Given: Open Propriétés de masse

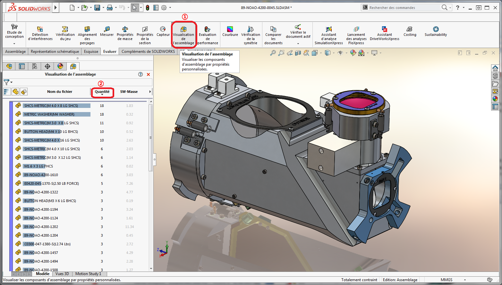Looking at the screenshot, I should tap(125, 34).
